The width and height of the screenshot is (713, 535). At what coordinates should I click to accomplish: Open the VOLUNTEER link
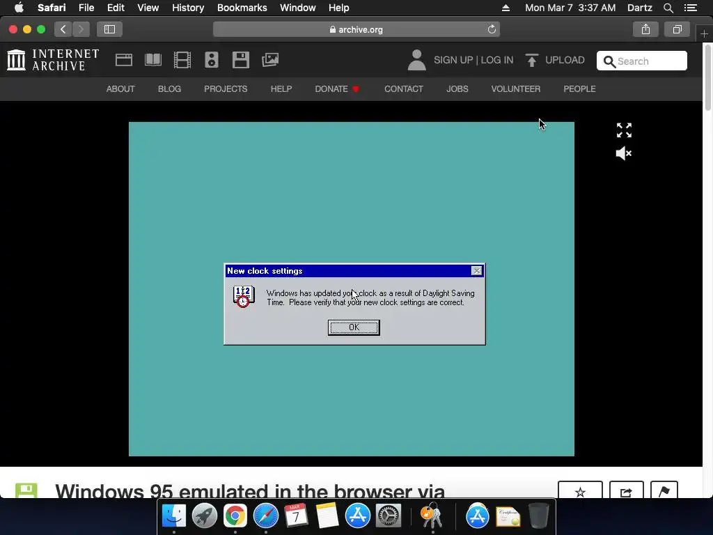click(516, 88)
